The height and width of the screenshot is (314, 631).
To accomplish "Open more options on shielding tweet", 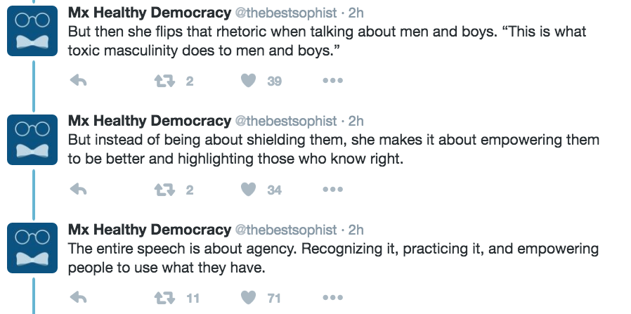I will click(332, 190).
